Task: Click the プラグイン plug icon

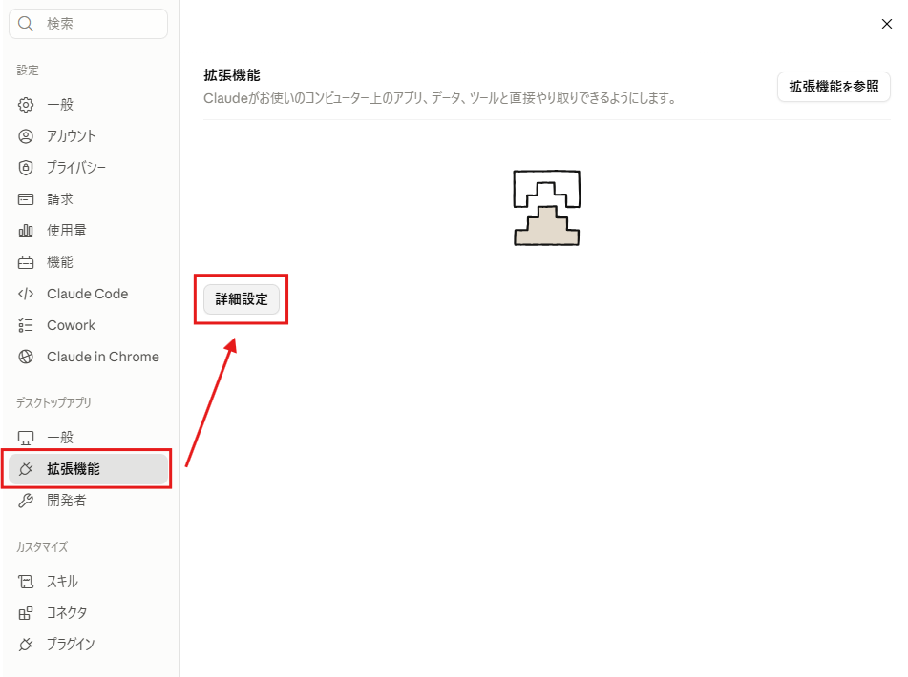Action: tap(26, 644)
